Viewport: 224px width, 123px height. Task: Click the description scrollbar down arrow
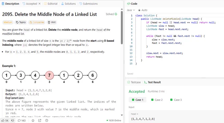coord(122,115)
